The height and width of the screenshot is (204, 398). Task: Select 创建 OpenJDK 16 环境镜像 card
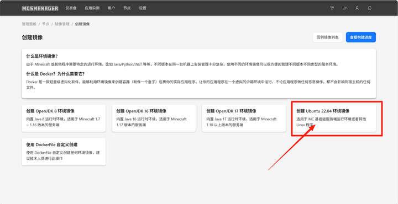(154, 118)
